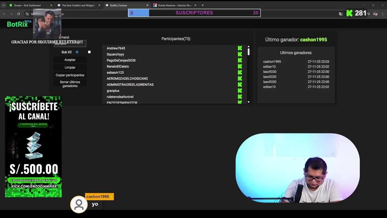Click the Limpiar button
This screenshot has width=387, height=218.
point(70,67)
